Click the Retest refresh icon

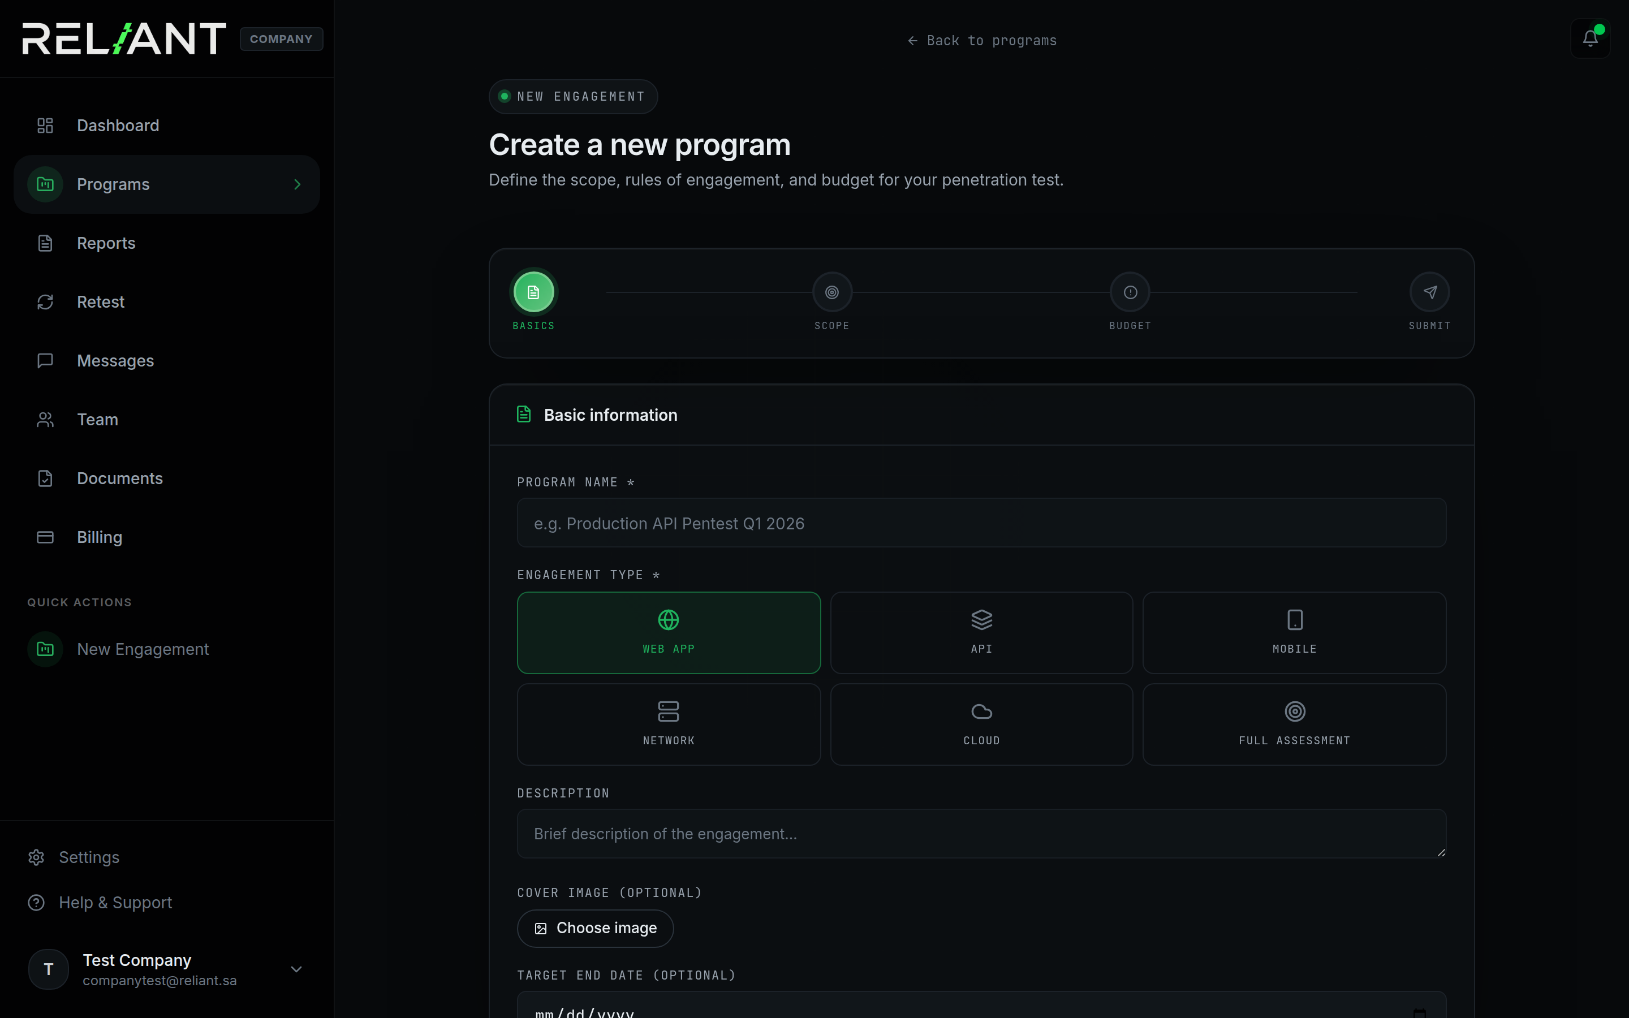pyautogui.click(x=45, y=303)
